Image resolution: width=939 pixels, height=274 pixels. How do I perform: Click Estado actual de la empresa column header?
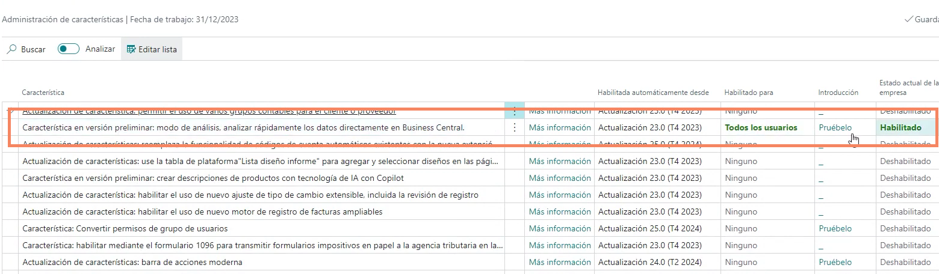tap(908, 88)
